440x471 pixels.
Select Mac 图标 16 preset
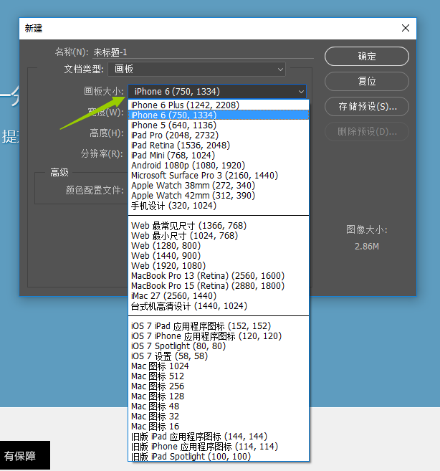[x=219, y=427]
